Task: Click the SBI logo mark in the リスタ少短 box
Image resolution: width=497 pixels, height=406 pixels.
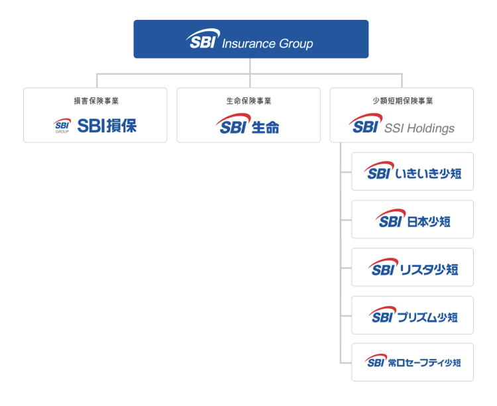Action: click(382, 267)
